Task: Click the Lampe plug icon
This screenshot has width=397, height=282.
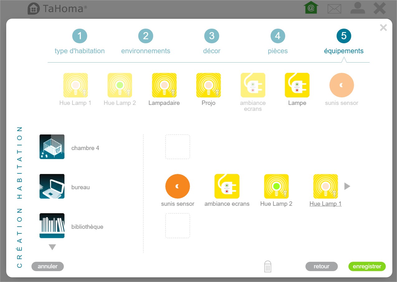Action: 297,85
